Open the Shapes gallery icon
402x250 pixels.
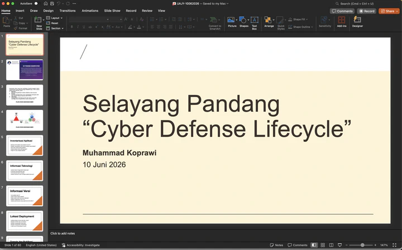tap(242, 20)
